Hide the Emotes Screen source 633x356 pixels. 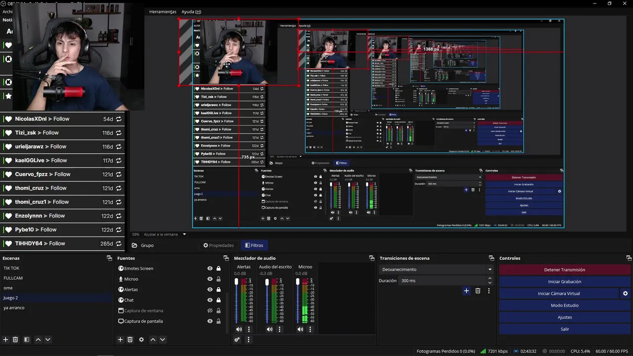click(x=210, y=268)
